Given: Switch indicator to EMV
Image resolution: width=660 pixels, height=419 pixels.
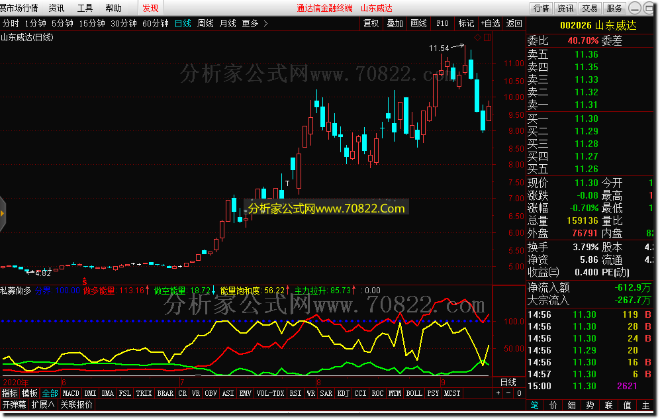Looking at the screenshot, I should coord(245,393).
